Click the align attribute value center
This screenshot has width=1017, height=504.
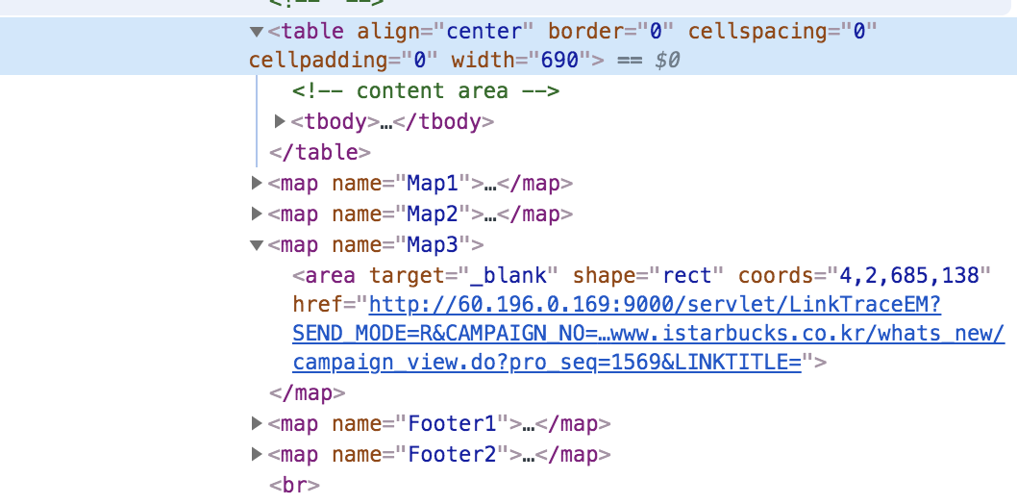[484, 31]
